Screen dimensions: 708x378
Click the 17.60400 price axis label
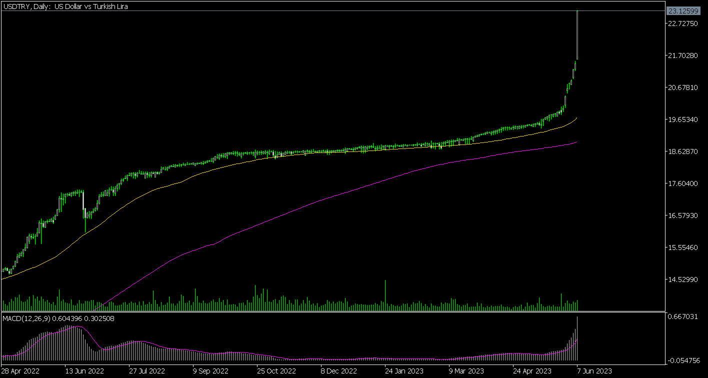point(682,183)
